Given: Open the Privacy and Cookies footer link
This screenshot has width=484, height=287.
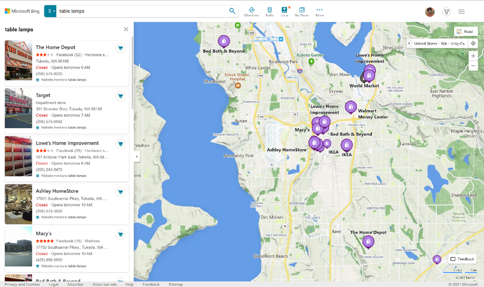Looking at the screenshot, I should click(22, 284).
